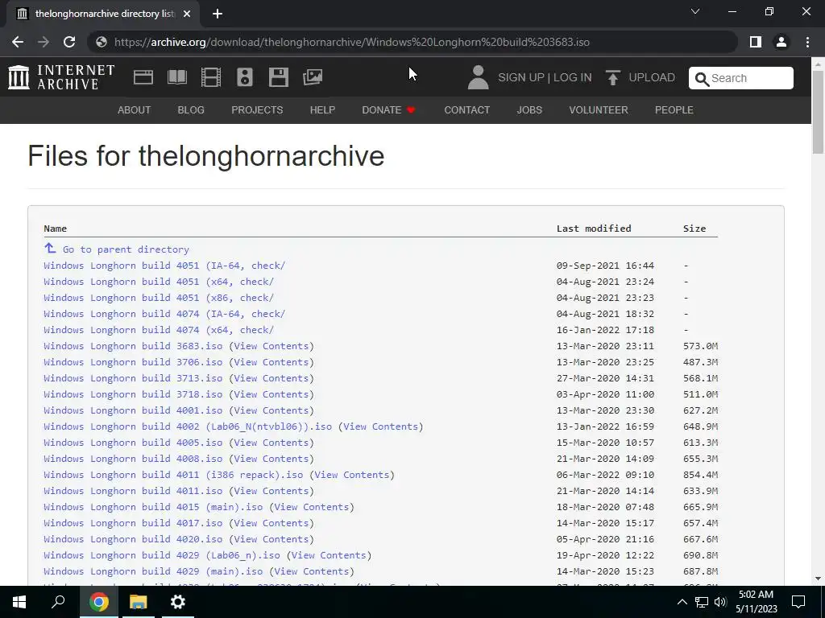Click the UPLOAD link text
The image size is (825, 618).
(652, 78)
